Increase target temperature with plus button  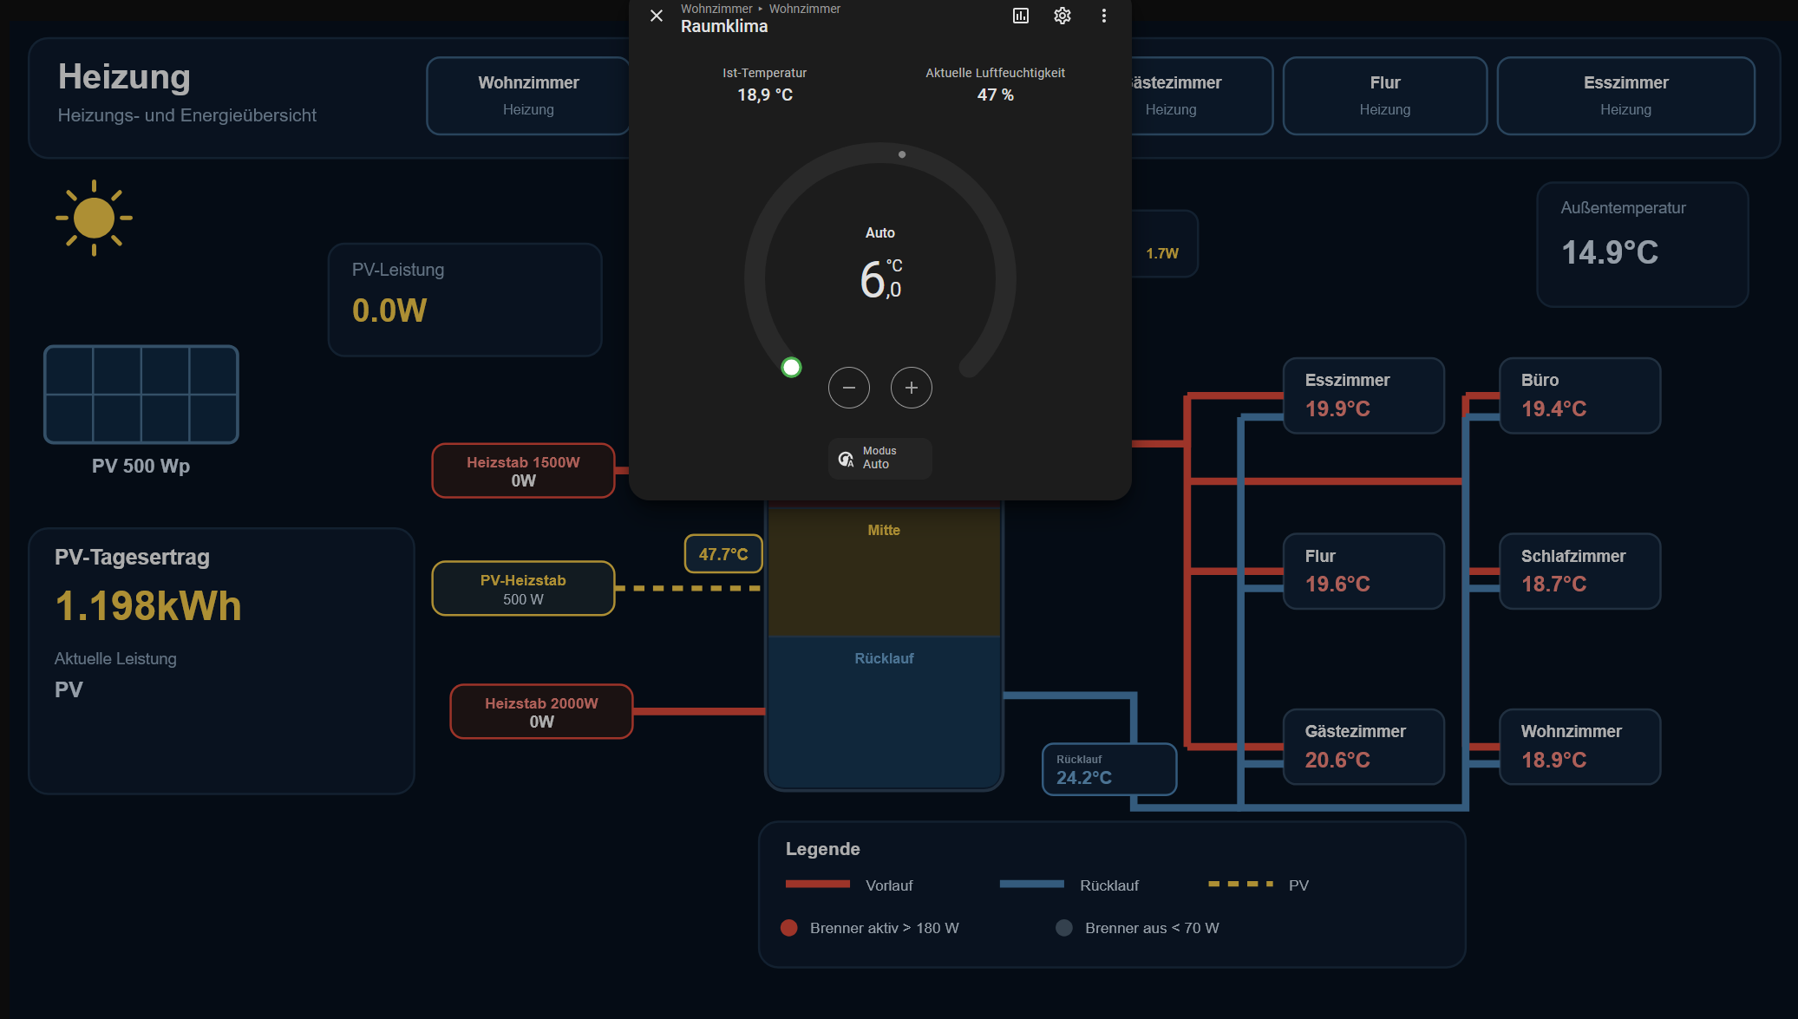tap(912, 388)
